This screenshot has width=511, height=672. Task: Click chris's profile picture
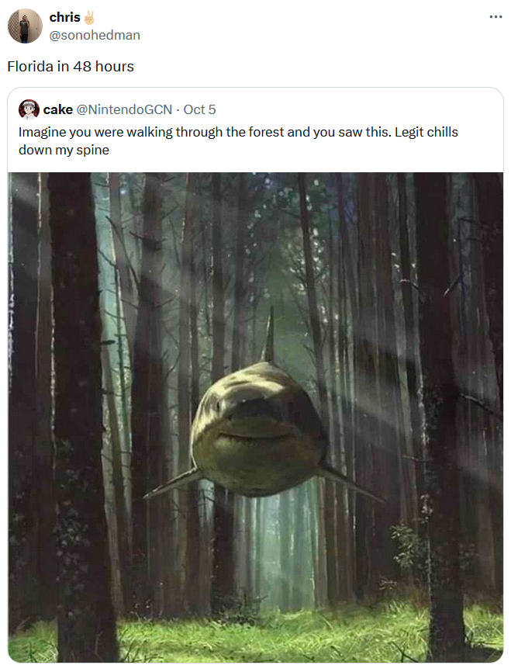click(25, 25)
